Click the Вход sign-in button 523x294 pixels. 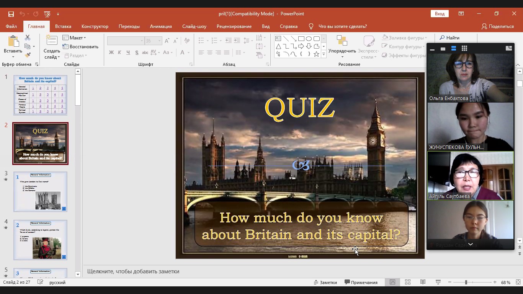tap(440, 14)
